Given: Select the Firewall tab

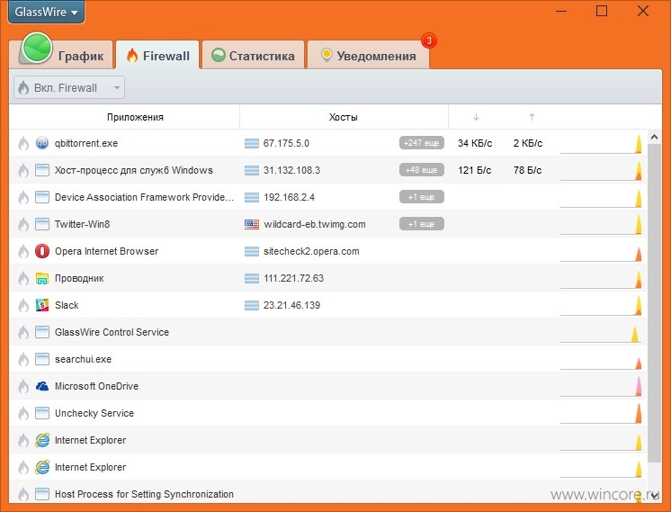Looking at the screenshot, I should coord(157,56).
